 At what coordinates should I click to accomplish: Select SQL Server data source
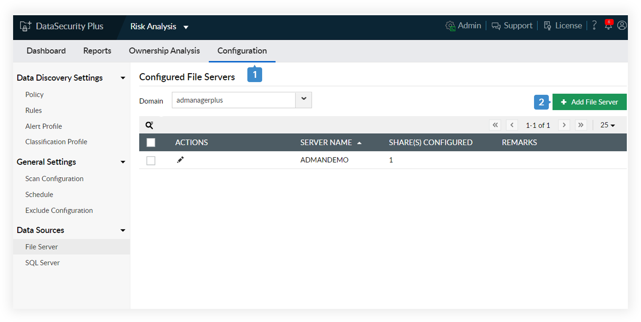coord(42,263)
